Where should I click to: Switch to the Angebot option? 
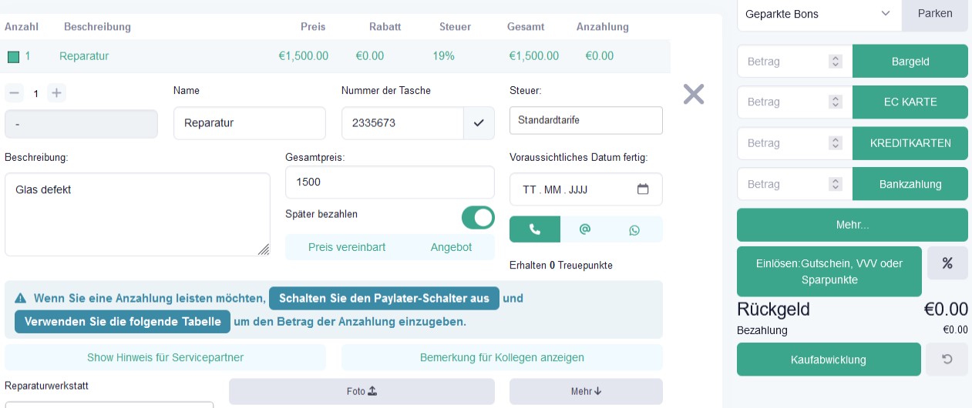(x=451, y=247)
